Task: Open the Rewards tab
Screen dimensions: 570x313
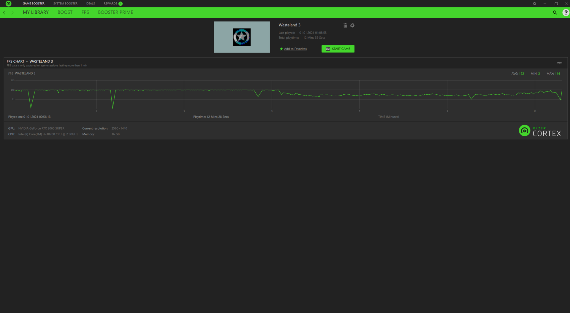Action: (x=110, y=4)
